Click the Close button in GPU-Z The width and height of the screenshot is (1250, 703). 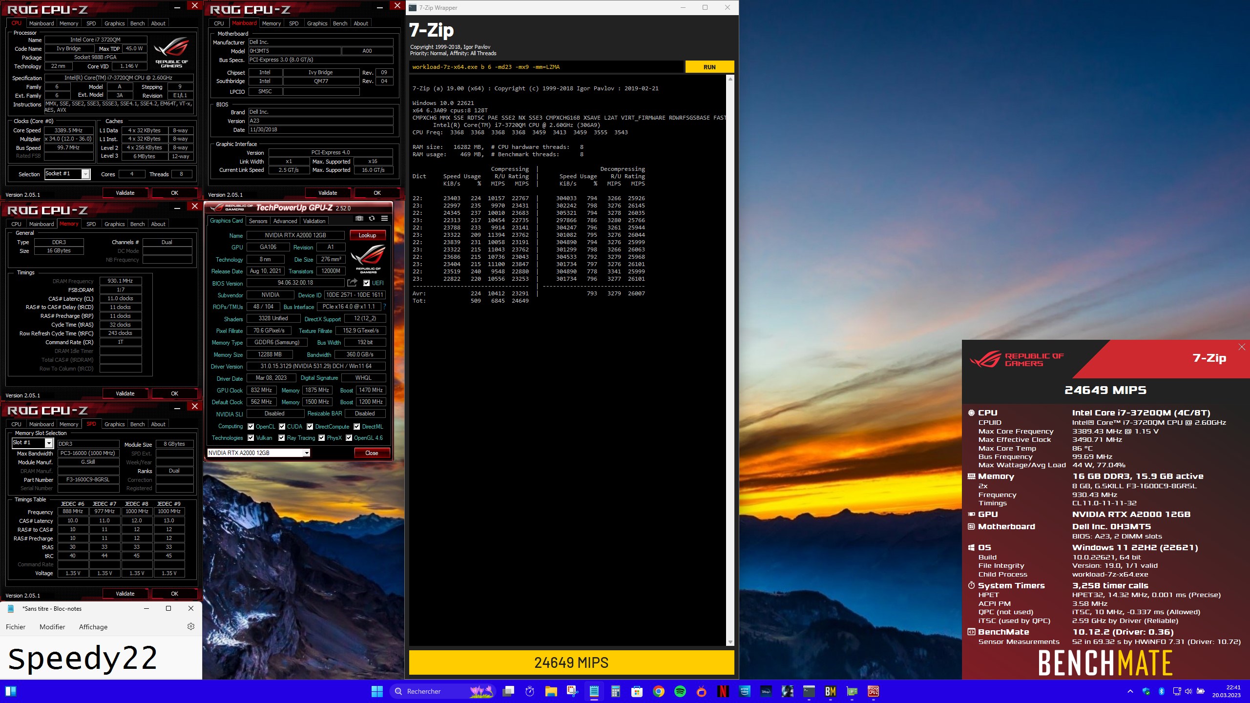(x=372, y=453)
